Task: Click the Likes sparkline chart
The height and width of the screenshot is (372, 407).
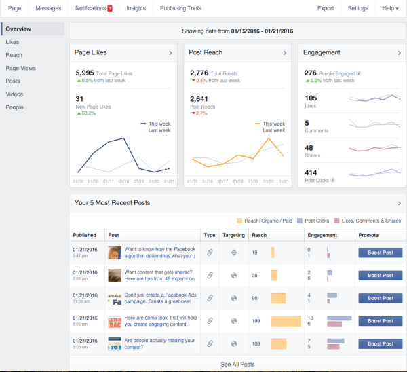Action: pos(374,98)
